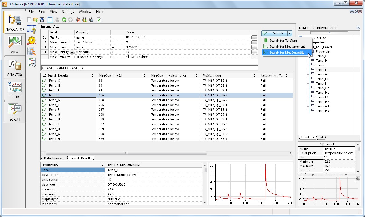Click the grey forward arrow icon

click(70, 20)
